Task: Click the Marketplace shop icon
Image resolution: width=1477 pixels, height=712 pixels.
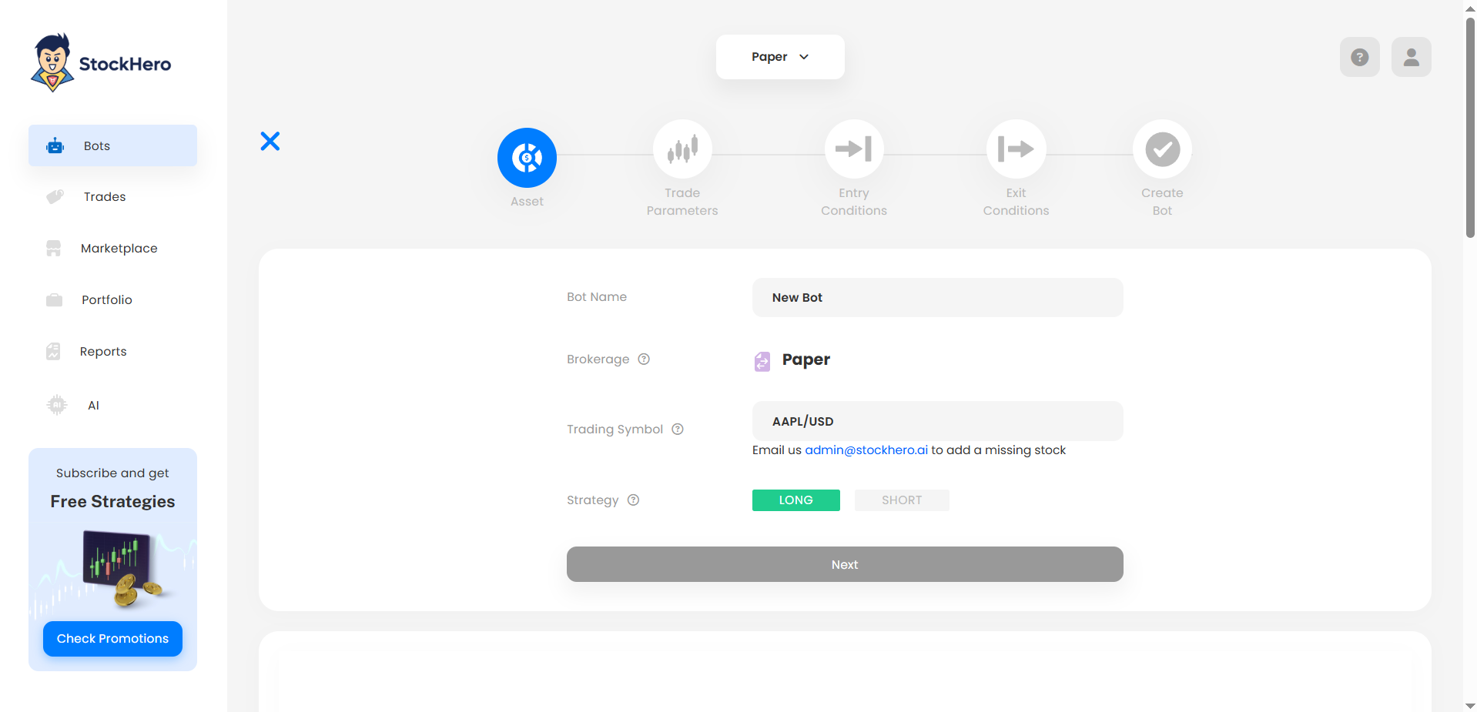Action: pyautogui.click(x=53, y=249)
